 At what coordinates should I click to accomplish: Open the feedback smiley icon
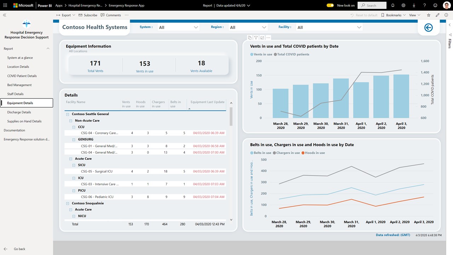pyautogui.click(x=435, y=5)
